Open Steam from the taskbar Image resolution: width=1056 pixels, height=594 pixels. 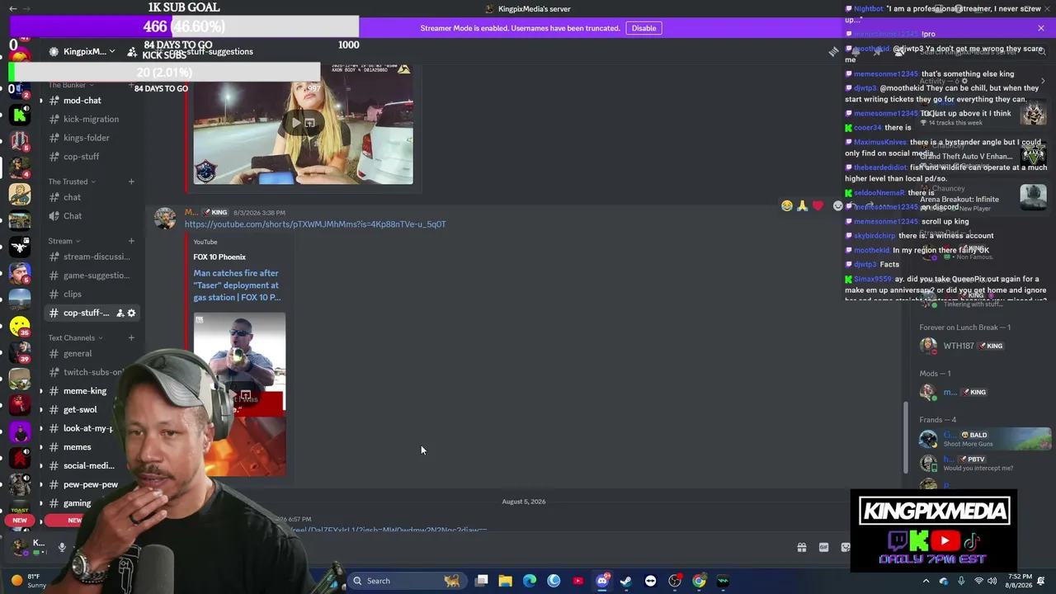(626, 581)
